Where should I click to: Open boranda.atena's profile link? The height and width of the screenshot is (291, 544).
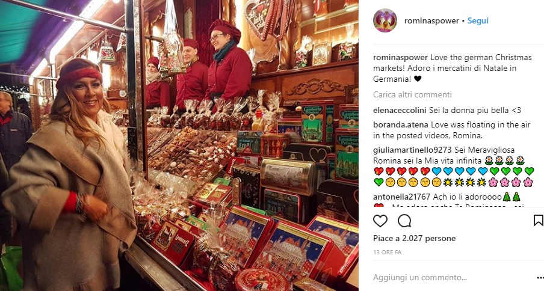click(x=401, y=124)
